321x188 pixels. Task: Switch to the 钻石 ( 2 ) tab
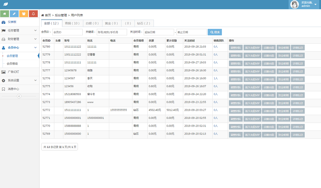(x=144, y=23)
